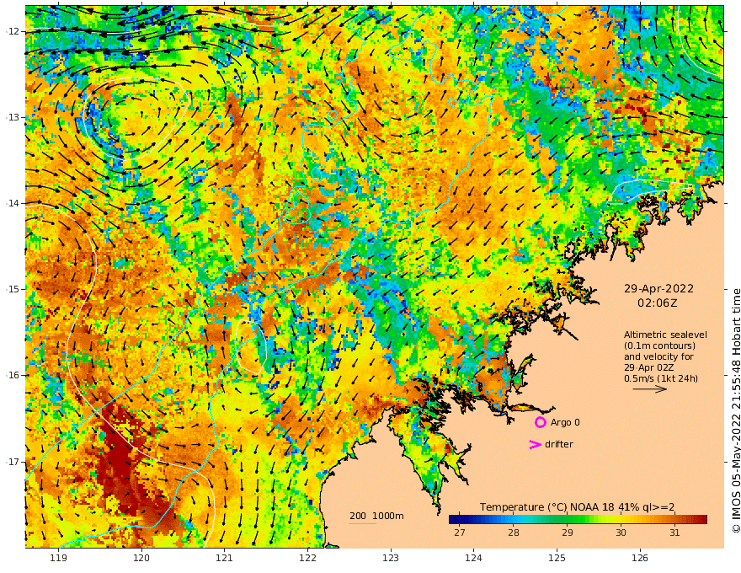Click the 28 value on temperature scale
Screen dimensions: 741x573
(x=513, y=533)
